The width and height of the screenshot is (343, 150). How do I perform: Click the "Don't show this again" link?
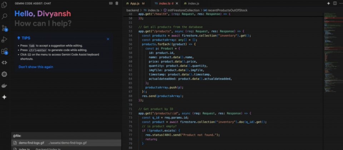coord(36,67)
